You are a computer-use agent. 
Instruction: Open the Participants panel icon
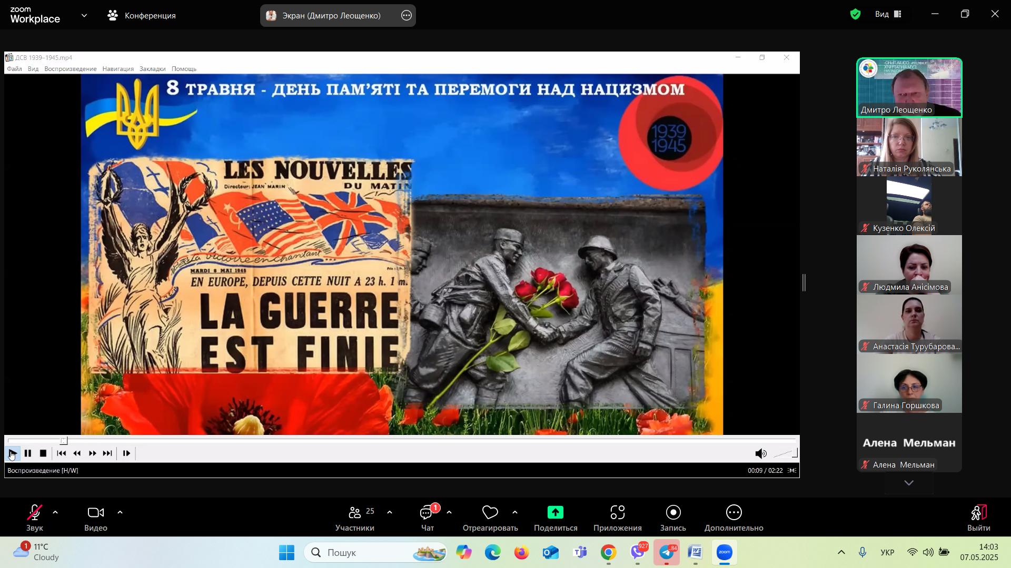354,512
